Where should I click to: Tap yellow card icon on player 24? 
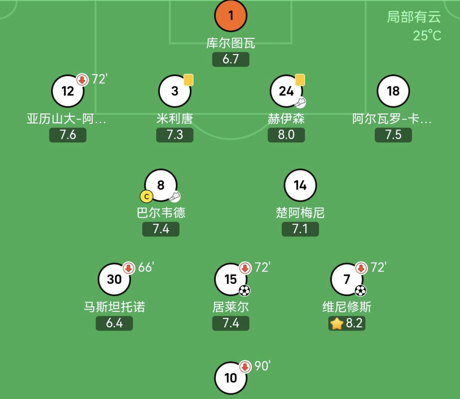(x=300, y=80)
